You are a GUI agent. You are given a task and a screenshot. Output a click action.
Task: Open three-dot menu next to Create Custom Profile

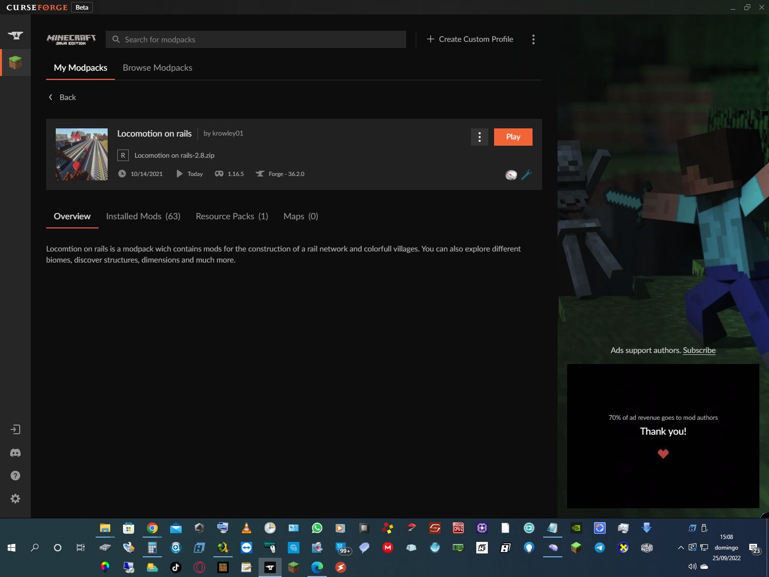[533, 39]
